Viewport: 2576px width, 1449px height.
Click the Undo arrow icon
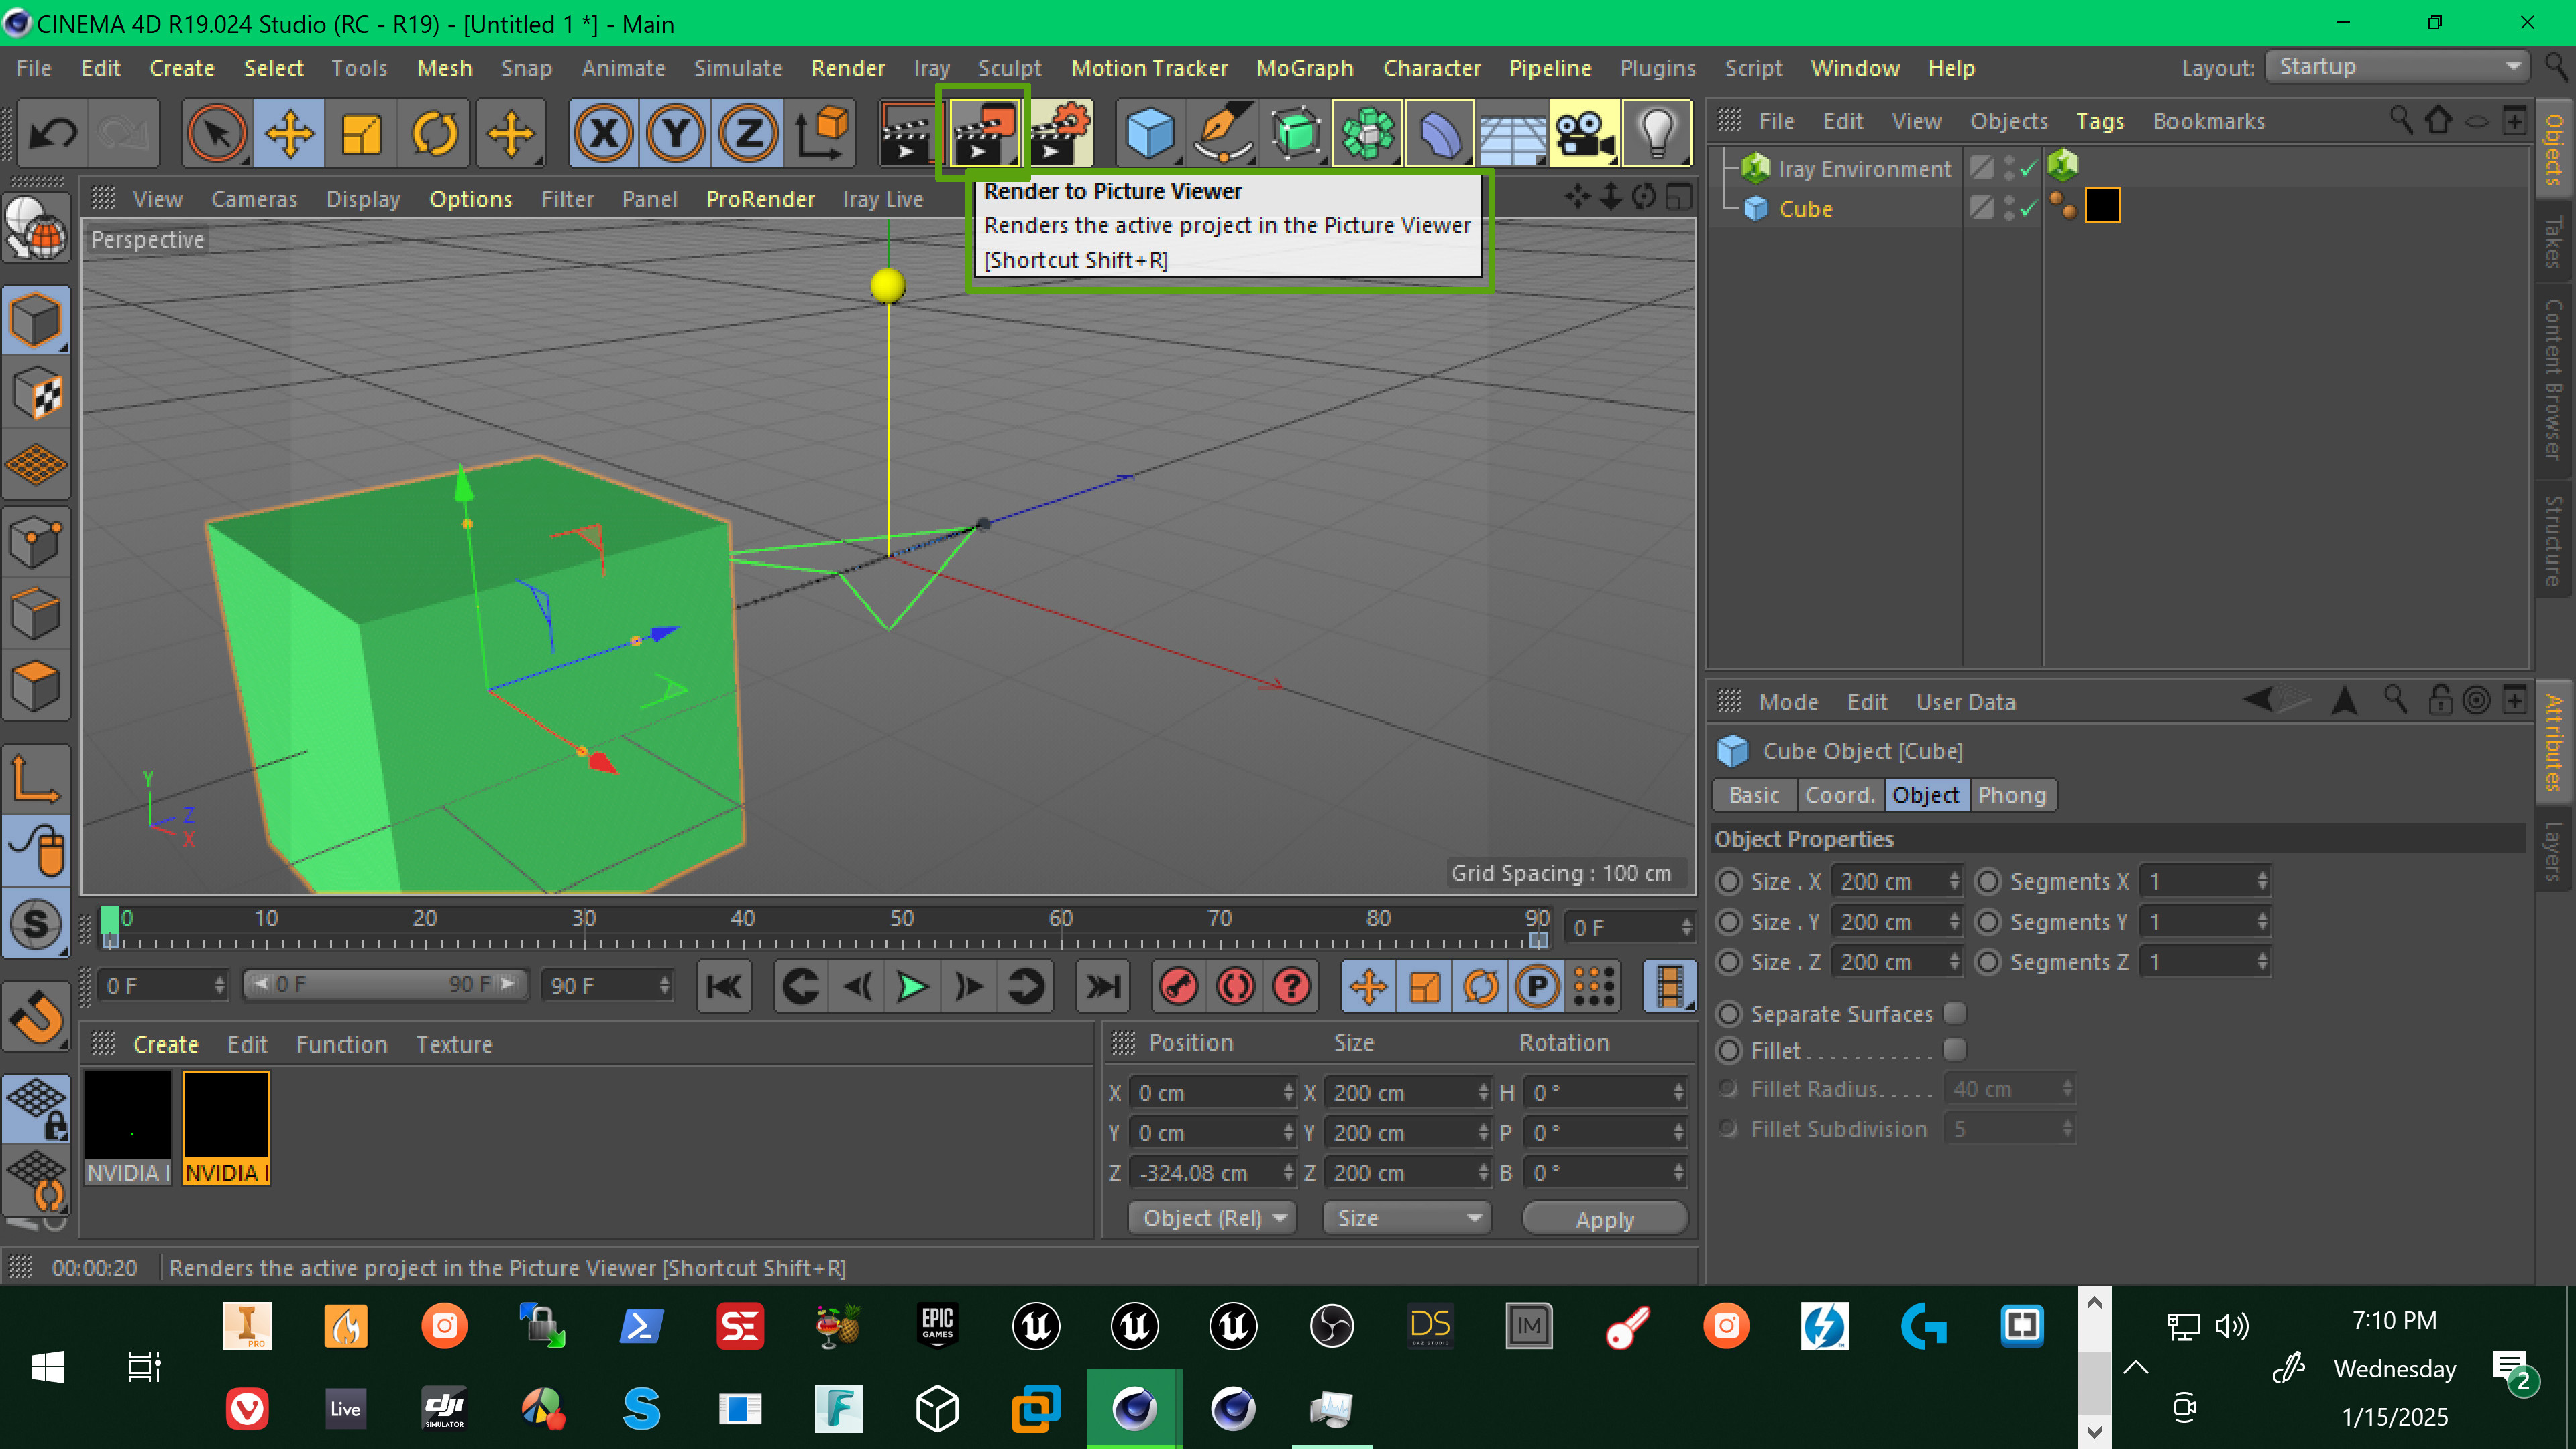(52, 132)
